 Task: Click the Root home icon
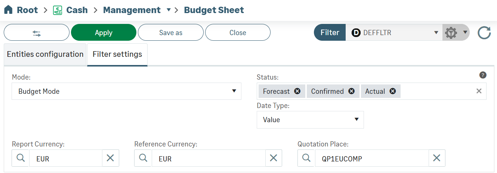point(8,10)
